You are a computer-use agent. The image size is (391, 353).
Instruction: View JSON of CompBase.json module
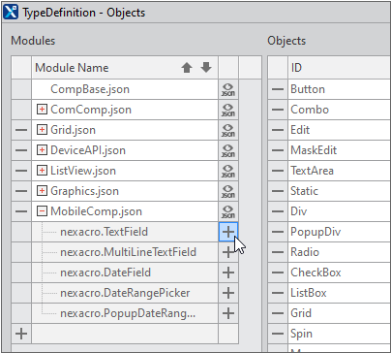point(228,89)
